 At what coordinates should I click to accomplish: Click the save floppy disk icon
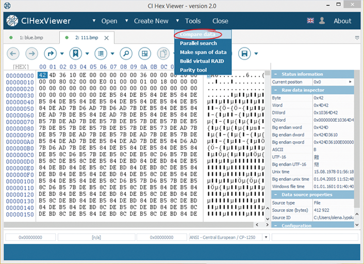pyautogui.click(x=244, y=54)
